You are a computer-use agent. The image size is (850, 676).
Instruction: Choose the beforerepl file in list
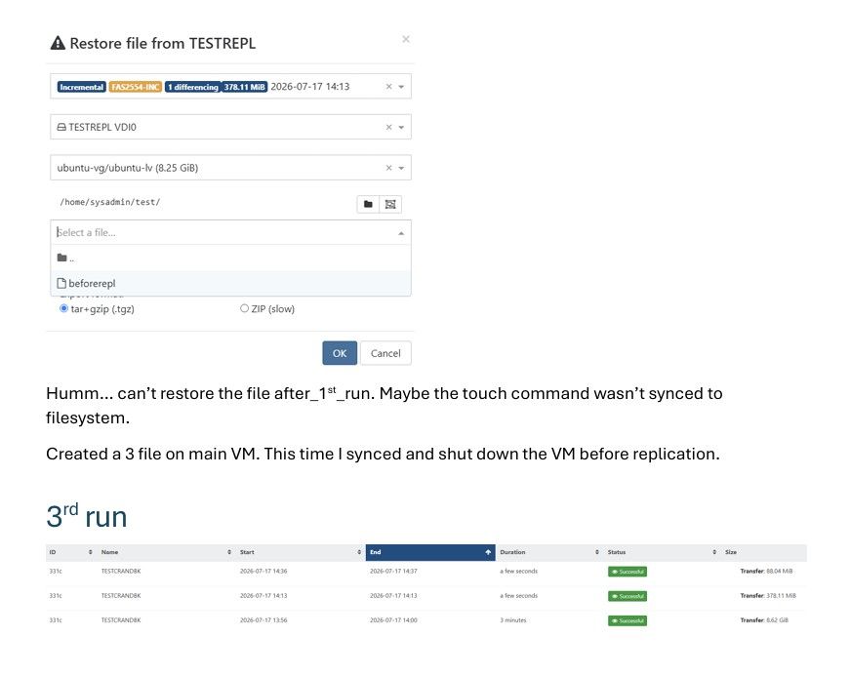coord(230,283)
